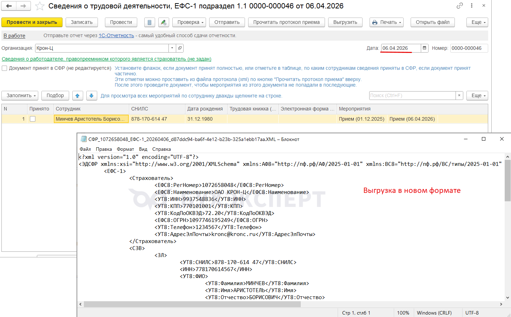Expand the Проверка dropdown button
The height and width of the screenshot is (317, 511).
190,22
